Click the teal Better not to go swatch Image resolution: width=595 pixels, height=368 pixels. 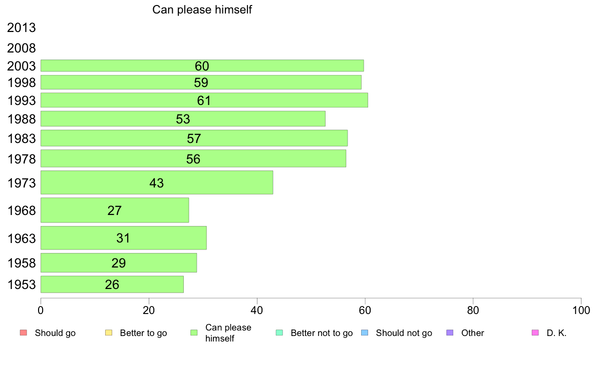(x=279, y=333)
